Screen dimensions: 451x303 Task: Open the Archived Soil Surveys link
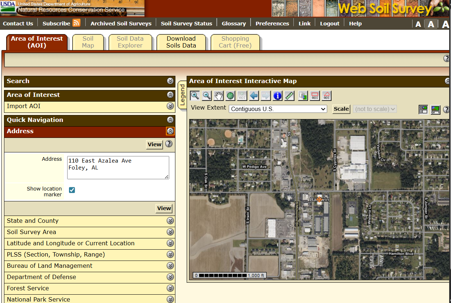[121, 24]
